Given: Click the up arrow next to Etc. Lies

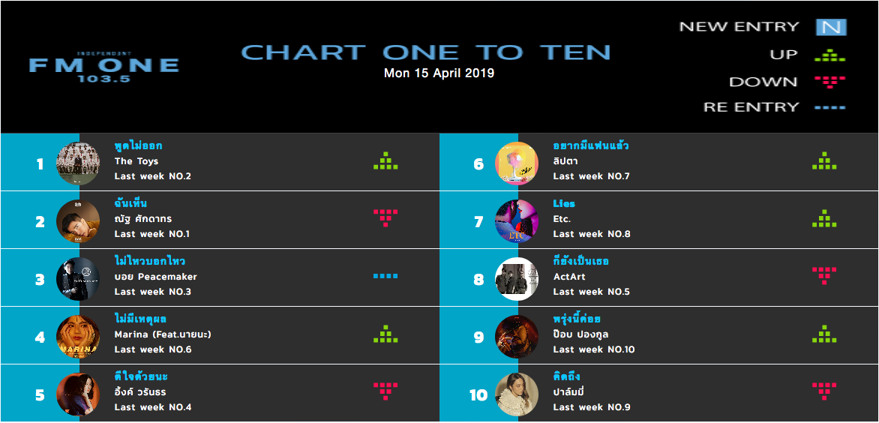Looking at the screenshot, I should click(824, 218).
